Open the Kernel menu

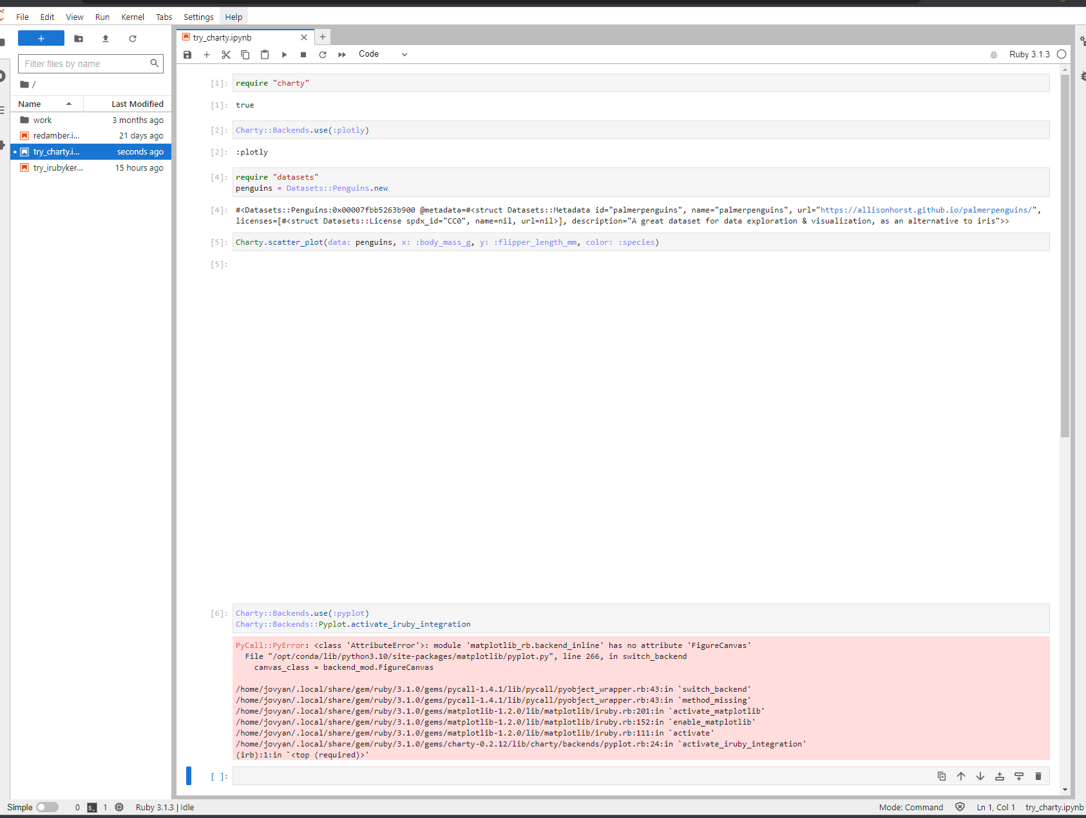[133, 17]
